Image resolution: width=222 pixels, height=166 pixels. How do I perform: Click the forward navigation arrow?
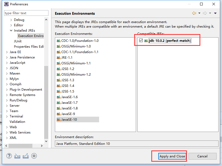205,13
